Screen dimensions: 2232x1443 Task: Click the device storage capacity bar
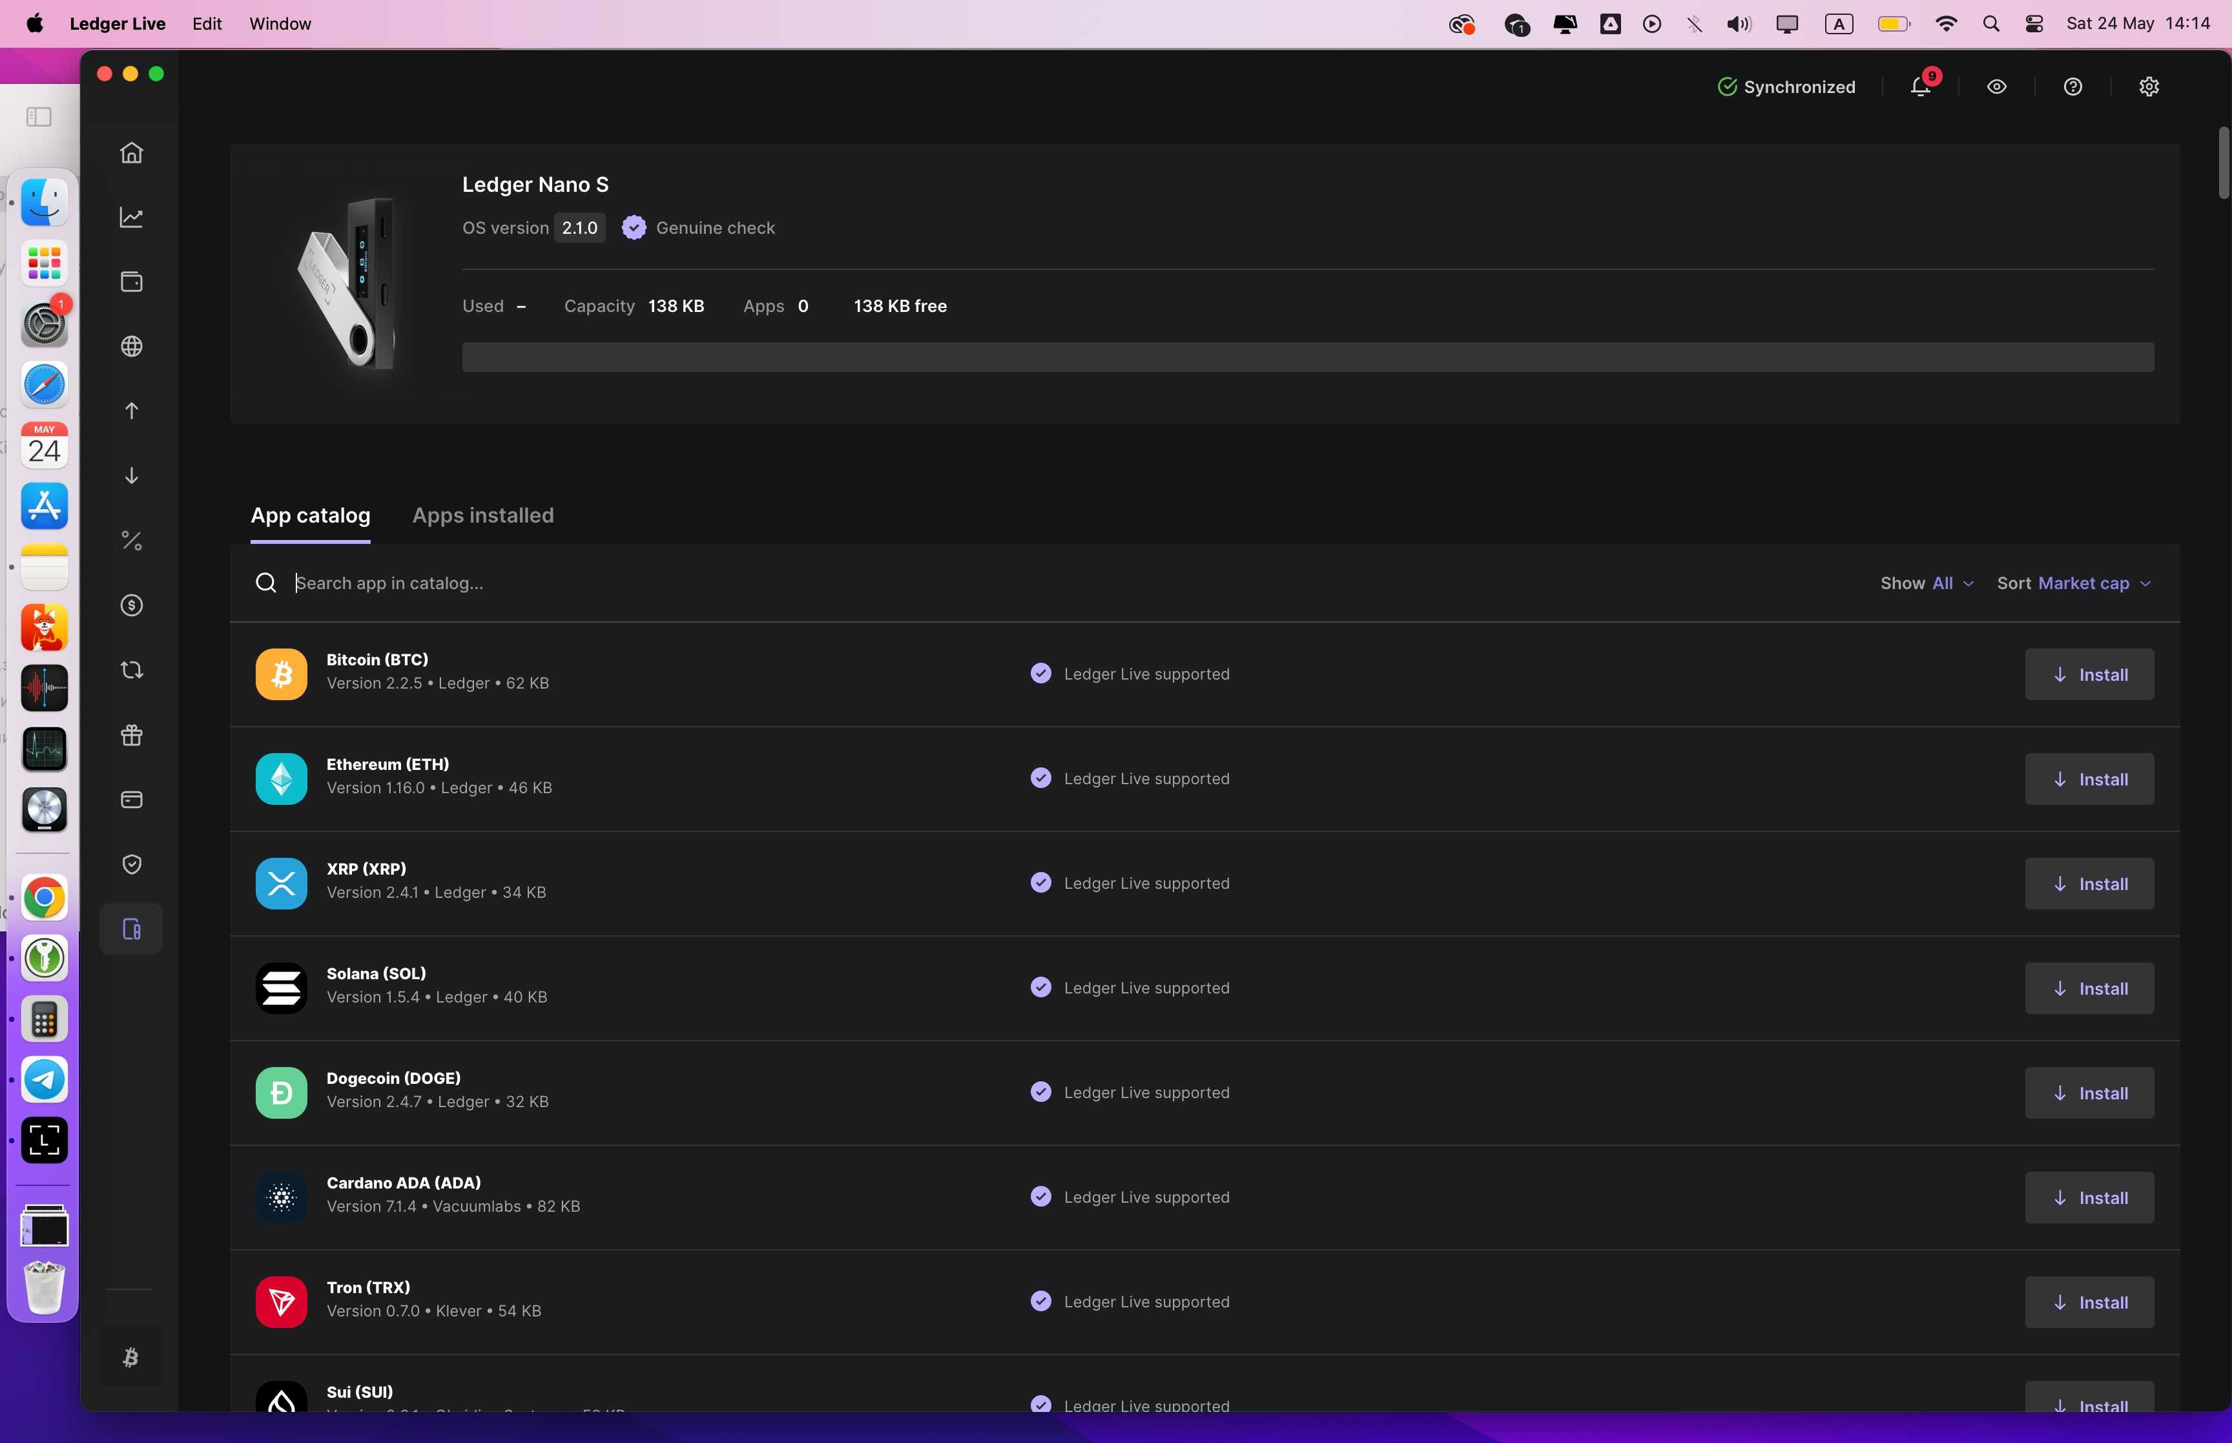point(1308,357)
